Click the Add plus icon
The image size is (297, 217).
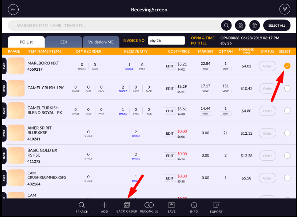coord(105,207)
